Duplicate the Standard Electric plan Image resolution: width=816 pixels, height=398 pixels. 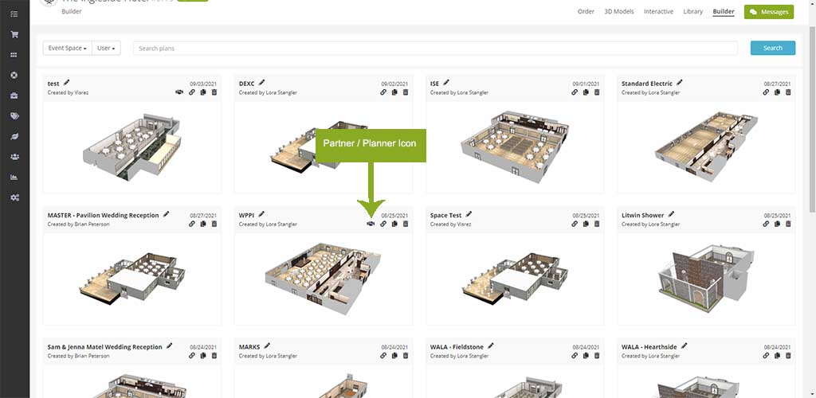[777, 92]
